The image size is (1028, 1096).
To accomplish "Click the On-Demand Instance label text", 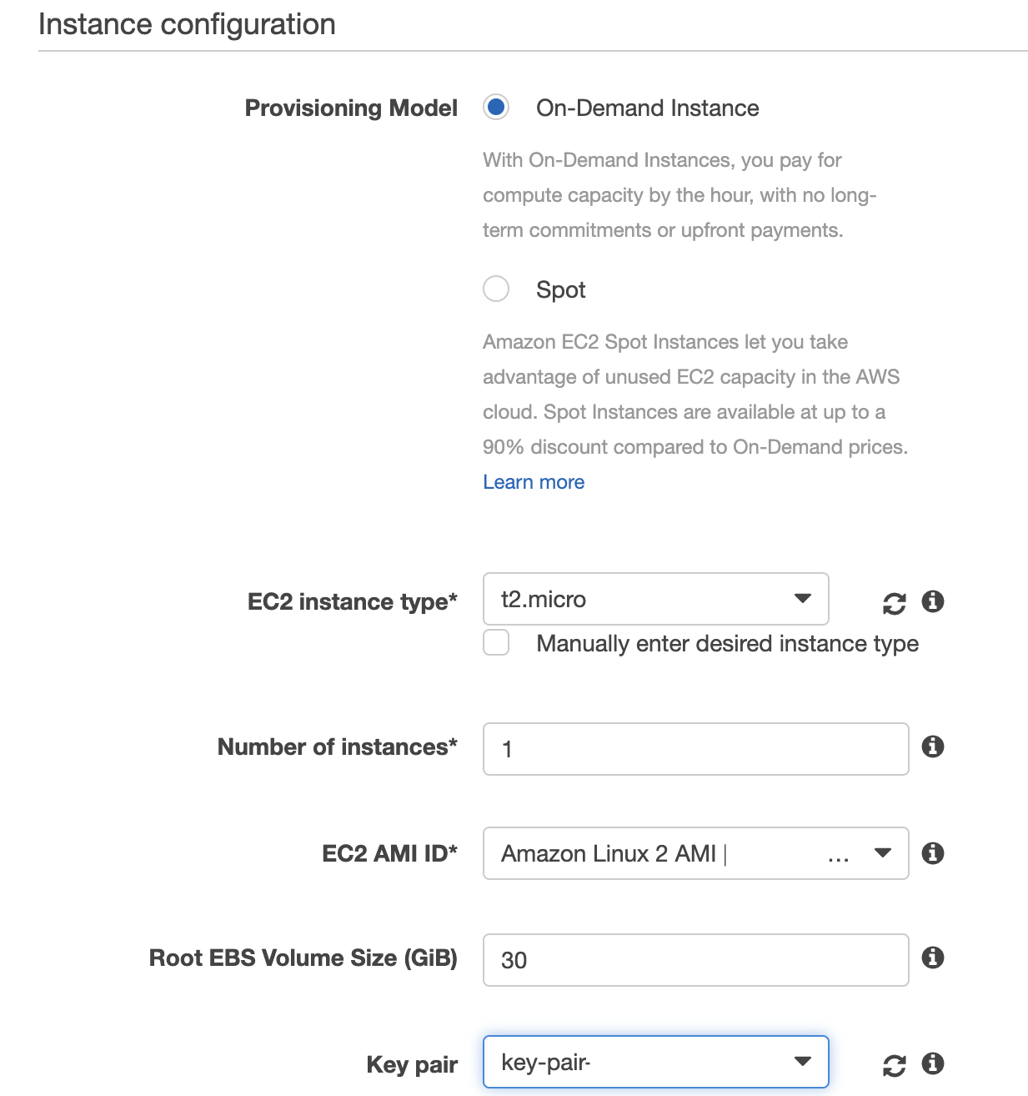I will [x=647, y=108].
